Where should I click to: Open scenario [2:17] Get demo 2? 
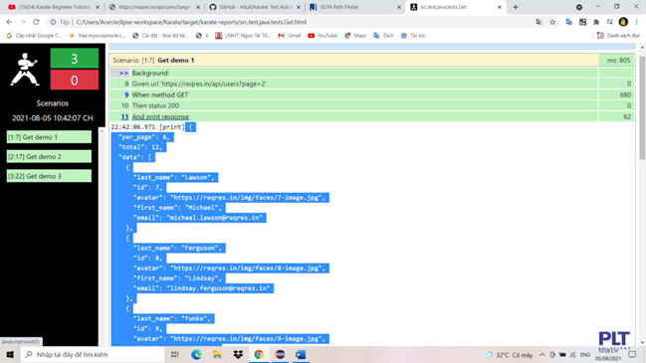pyautogui.click(x=49, y=156)
